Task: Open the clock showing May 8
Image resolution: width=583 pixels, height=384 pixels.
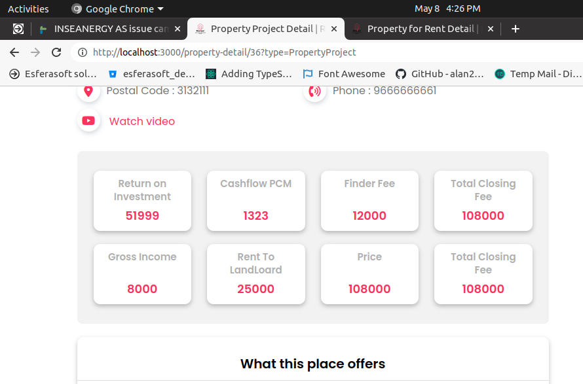Action: (447, 9)
